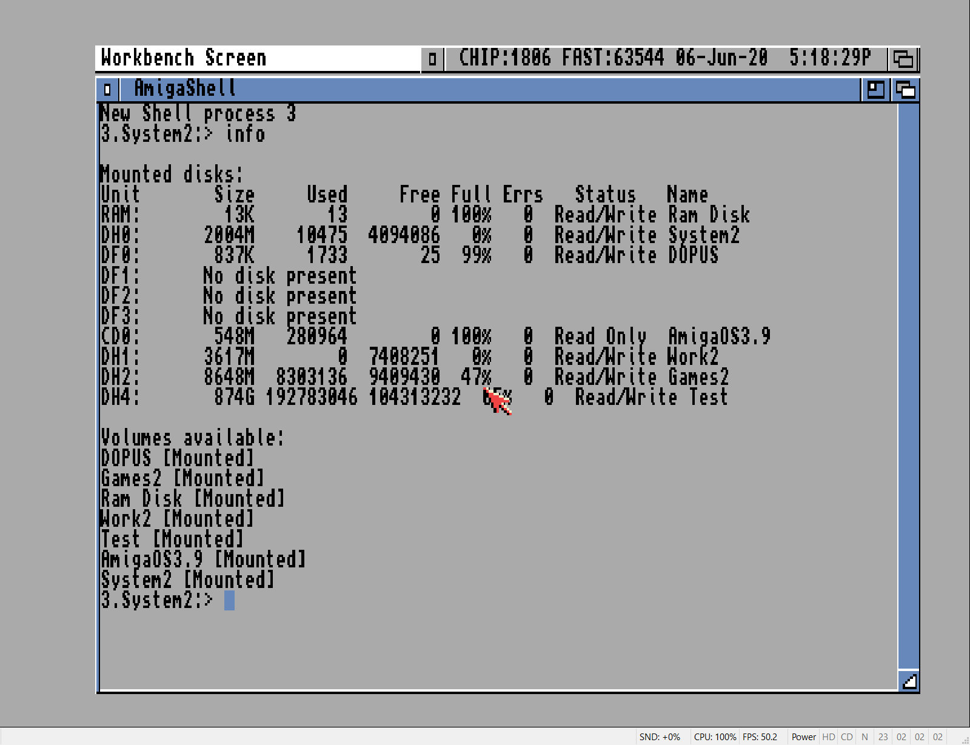Click the 'New Shell process 3' line
Image resolution: width=970 pixels, height=745 pixels.
(x=198, y=113)
